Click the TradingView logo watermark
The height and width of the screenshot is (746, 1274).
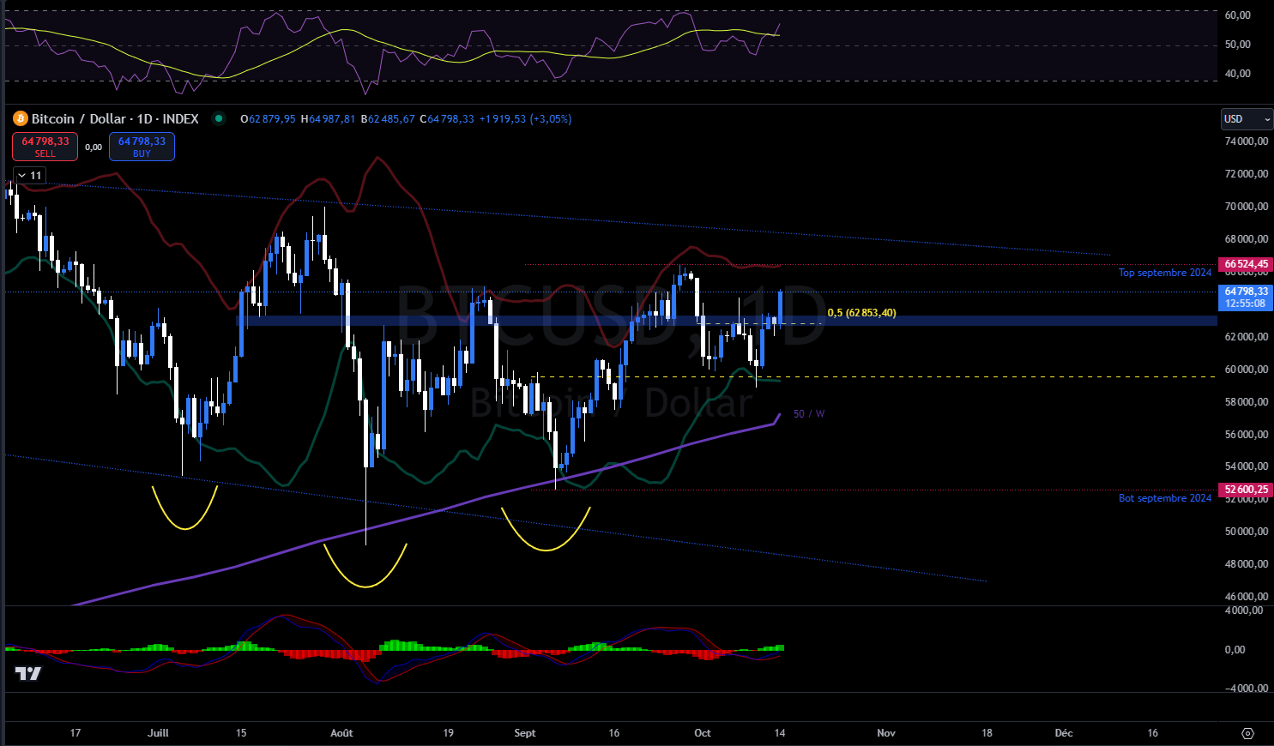[27, 674]
